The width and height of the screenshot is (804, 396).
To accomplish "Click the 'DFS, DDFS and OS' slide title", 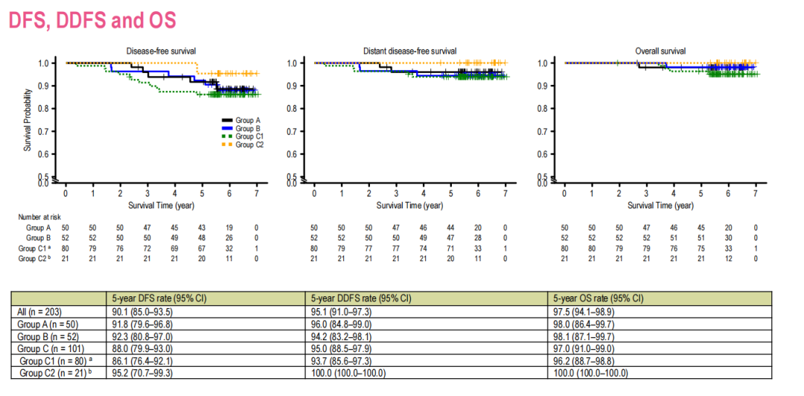I will point(93,20).
